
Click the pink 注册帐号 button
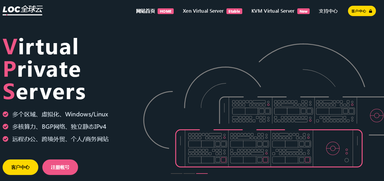[60, 167]
